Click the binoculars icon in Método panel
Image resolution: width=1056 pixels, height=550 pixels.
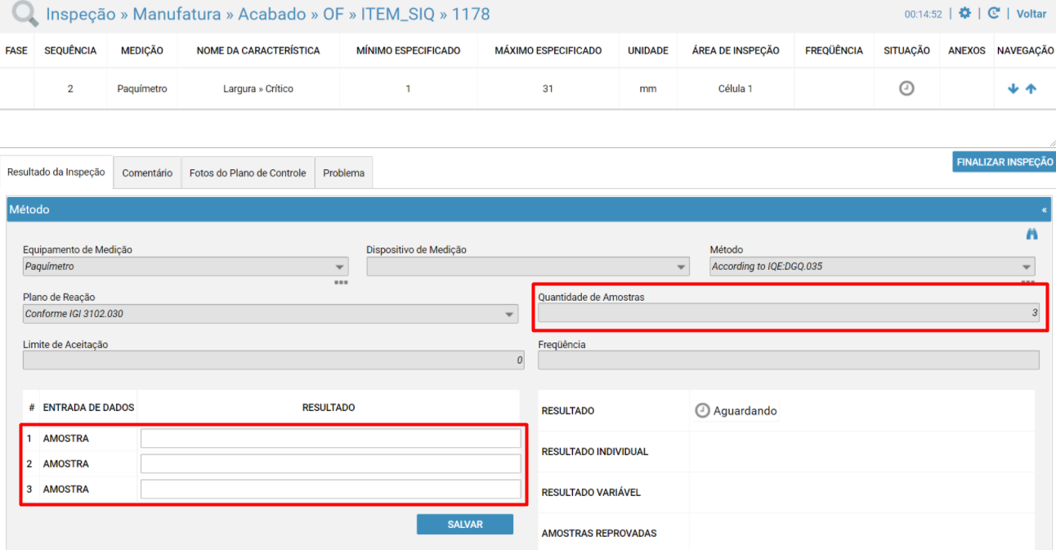point(1031,235)
